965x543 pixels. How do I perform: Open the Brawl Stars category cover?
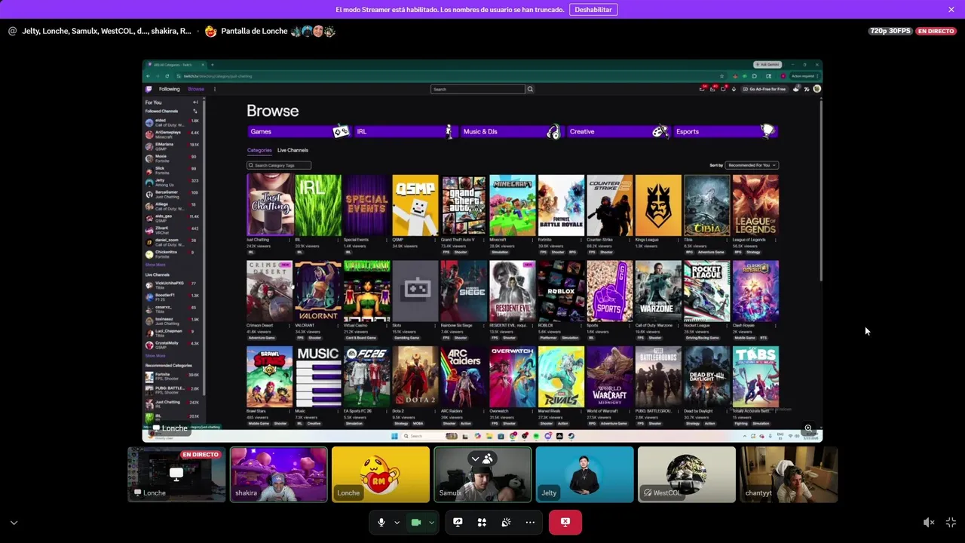pyautogui.click(x=270, y=377)
